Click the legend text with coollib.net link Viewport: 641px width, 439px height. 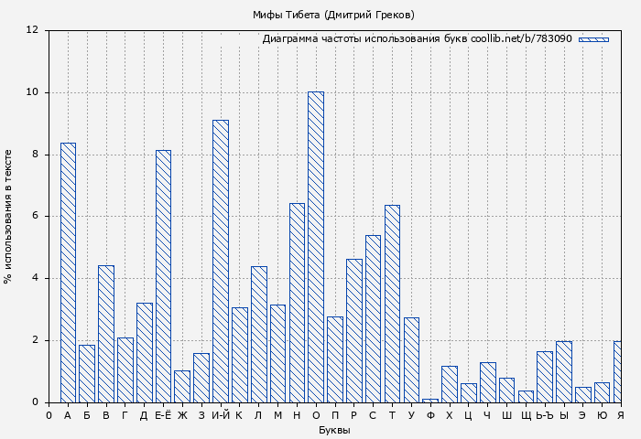417,39
